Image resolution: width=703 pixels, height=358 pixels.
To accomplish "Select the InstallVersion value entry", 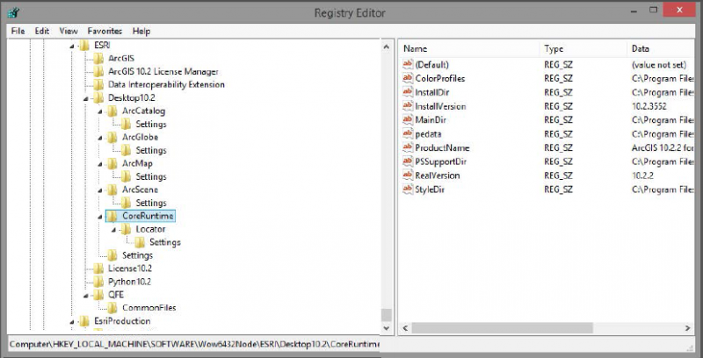I will coord(439,106).
